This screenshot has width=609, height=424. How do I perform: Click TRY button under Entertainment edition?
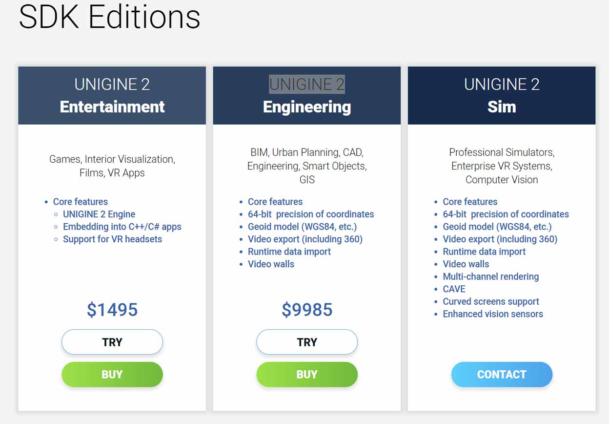pyautogui.click(x=112, y=342)
